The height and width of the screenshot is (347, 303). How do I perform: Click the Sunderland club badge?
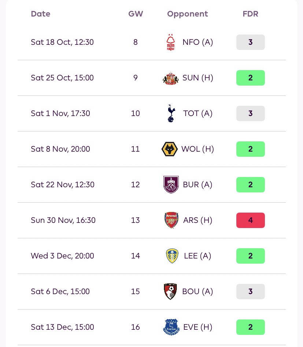point(170,78)
